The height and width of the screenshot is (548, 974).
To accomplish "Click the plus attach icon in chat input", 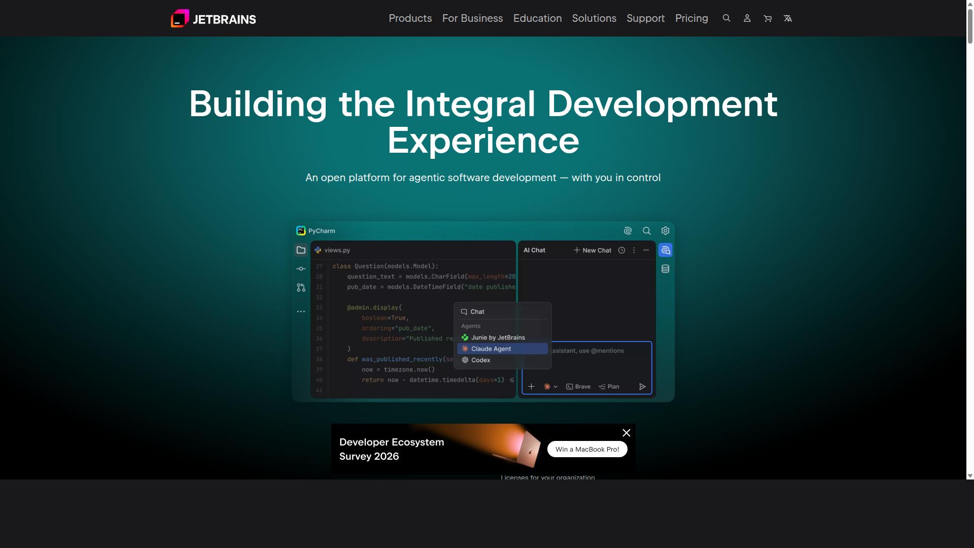I will [531, 387].
